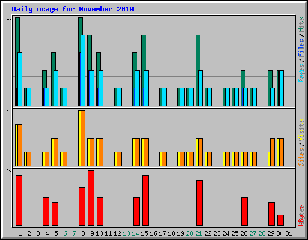Select the cyan Pages bar for day 1
This screenshot has height=240, width=308.
click(x=20, y=79)
